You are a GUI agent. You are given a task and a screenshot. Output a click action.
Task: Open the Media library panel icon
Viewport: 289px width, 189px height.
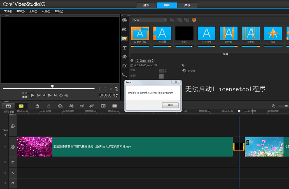125,20
